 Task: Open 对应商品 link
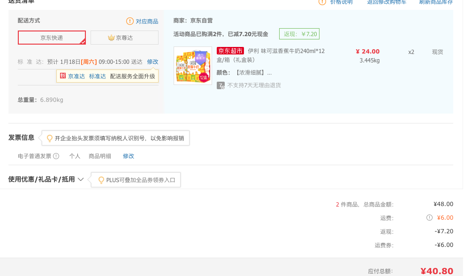147,21
